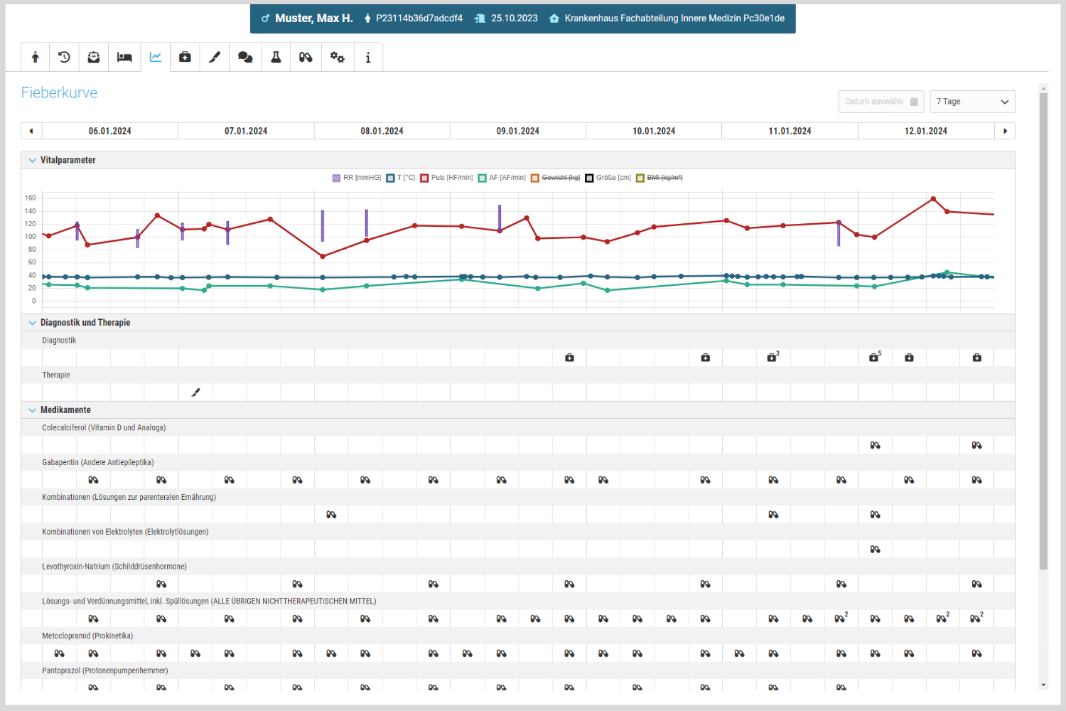Collapse the Medikamente section
Screen dimensions: 1066x711
pyautogui.click(x=33, y=410)
